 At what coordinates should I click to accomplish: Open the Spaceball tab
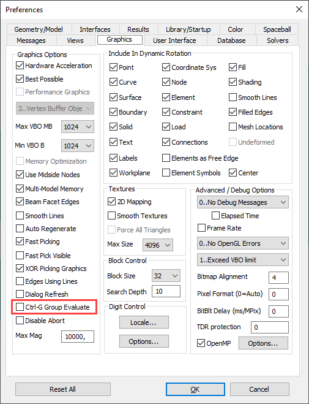pyautogui.click(x=277, y=29)
